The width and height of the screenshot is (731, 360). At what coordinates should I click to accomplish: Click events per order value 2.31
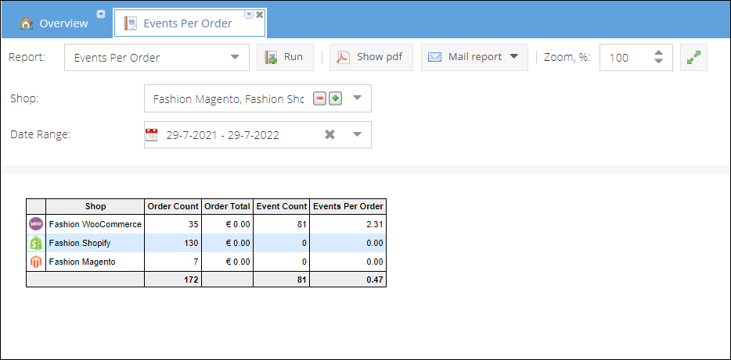click(375, 224)
